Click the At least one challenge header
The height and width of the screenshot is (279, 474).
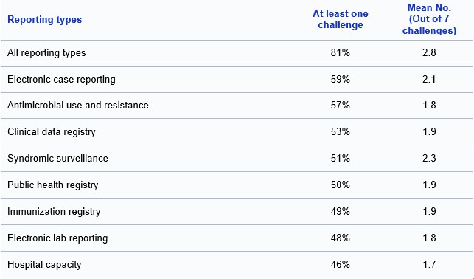(x=340, y=19)
